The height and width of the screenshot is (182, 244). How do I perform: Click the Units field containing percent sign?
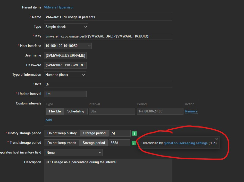coord(108,84)
